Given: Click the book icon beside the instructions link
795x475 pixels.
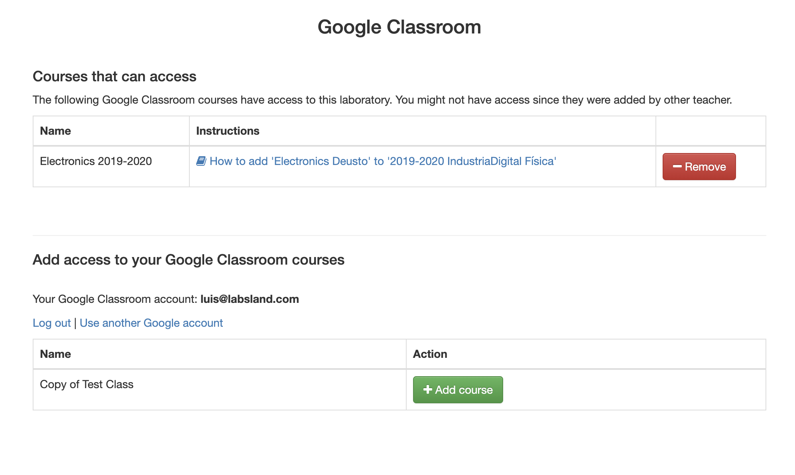Looking at the screenshot, I should click(201, 161).
